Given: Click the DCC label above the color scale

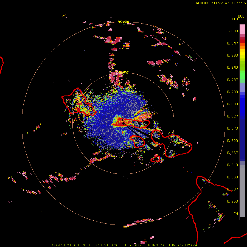Looking at the screenshot, I should tap(241, 16).
